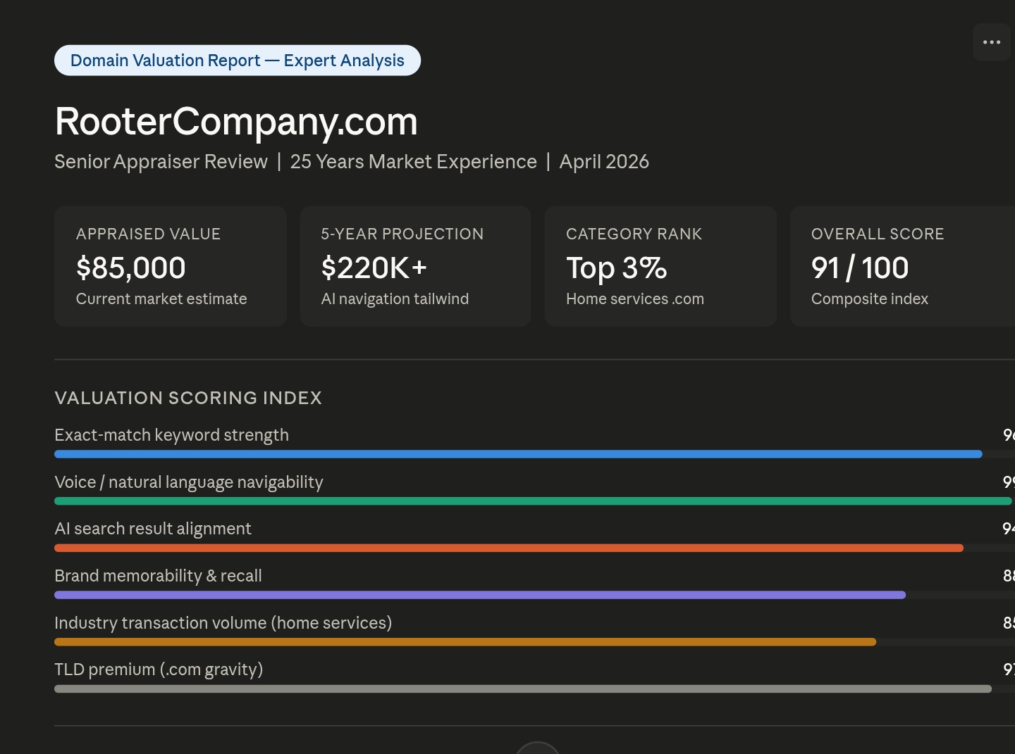Image resolution: width=1015 pixels, height=754 pixels.
Task: Click the gray TLD premium bar
Action: (522, 689)
